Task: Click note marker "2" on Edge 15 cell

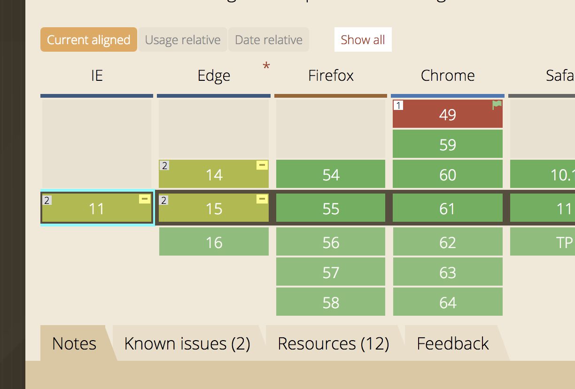Action: coord(163,199)
